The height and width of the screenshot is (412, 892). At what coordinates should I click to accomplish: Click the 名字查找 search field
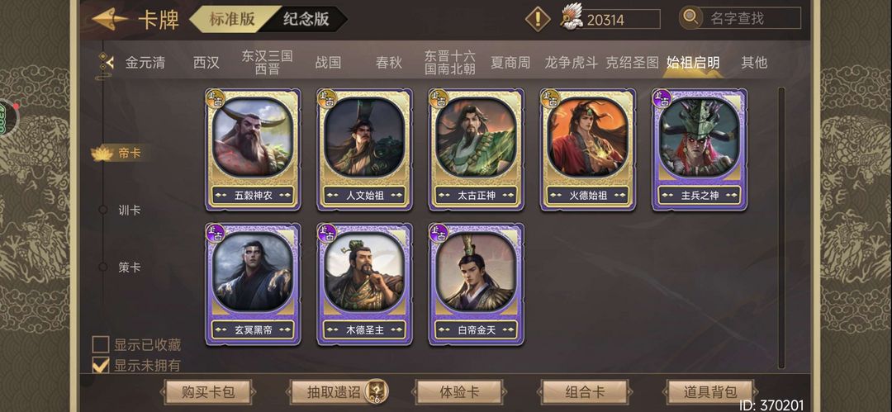[x=750, y=18]
